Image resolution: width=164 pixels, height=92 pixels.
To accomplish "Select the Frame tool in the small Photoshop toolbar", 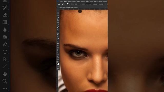I will (x=58, y=22).
